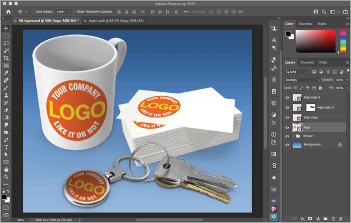Select the Hand tool
351x223 pixels.
pyautogui.click(x=6, y=170)
